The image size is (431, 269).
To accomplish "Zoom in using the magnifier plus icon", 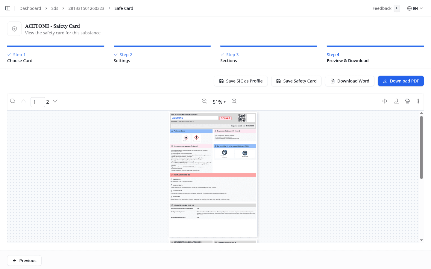I will 234,101.
